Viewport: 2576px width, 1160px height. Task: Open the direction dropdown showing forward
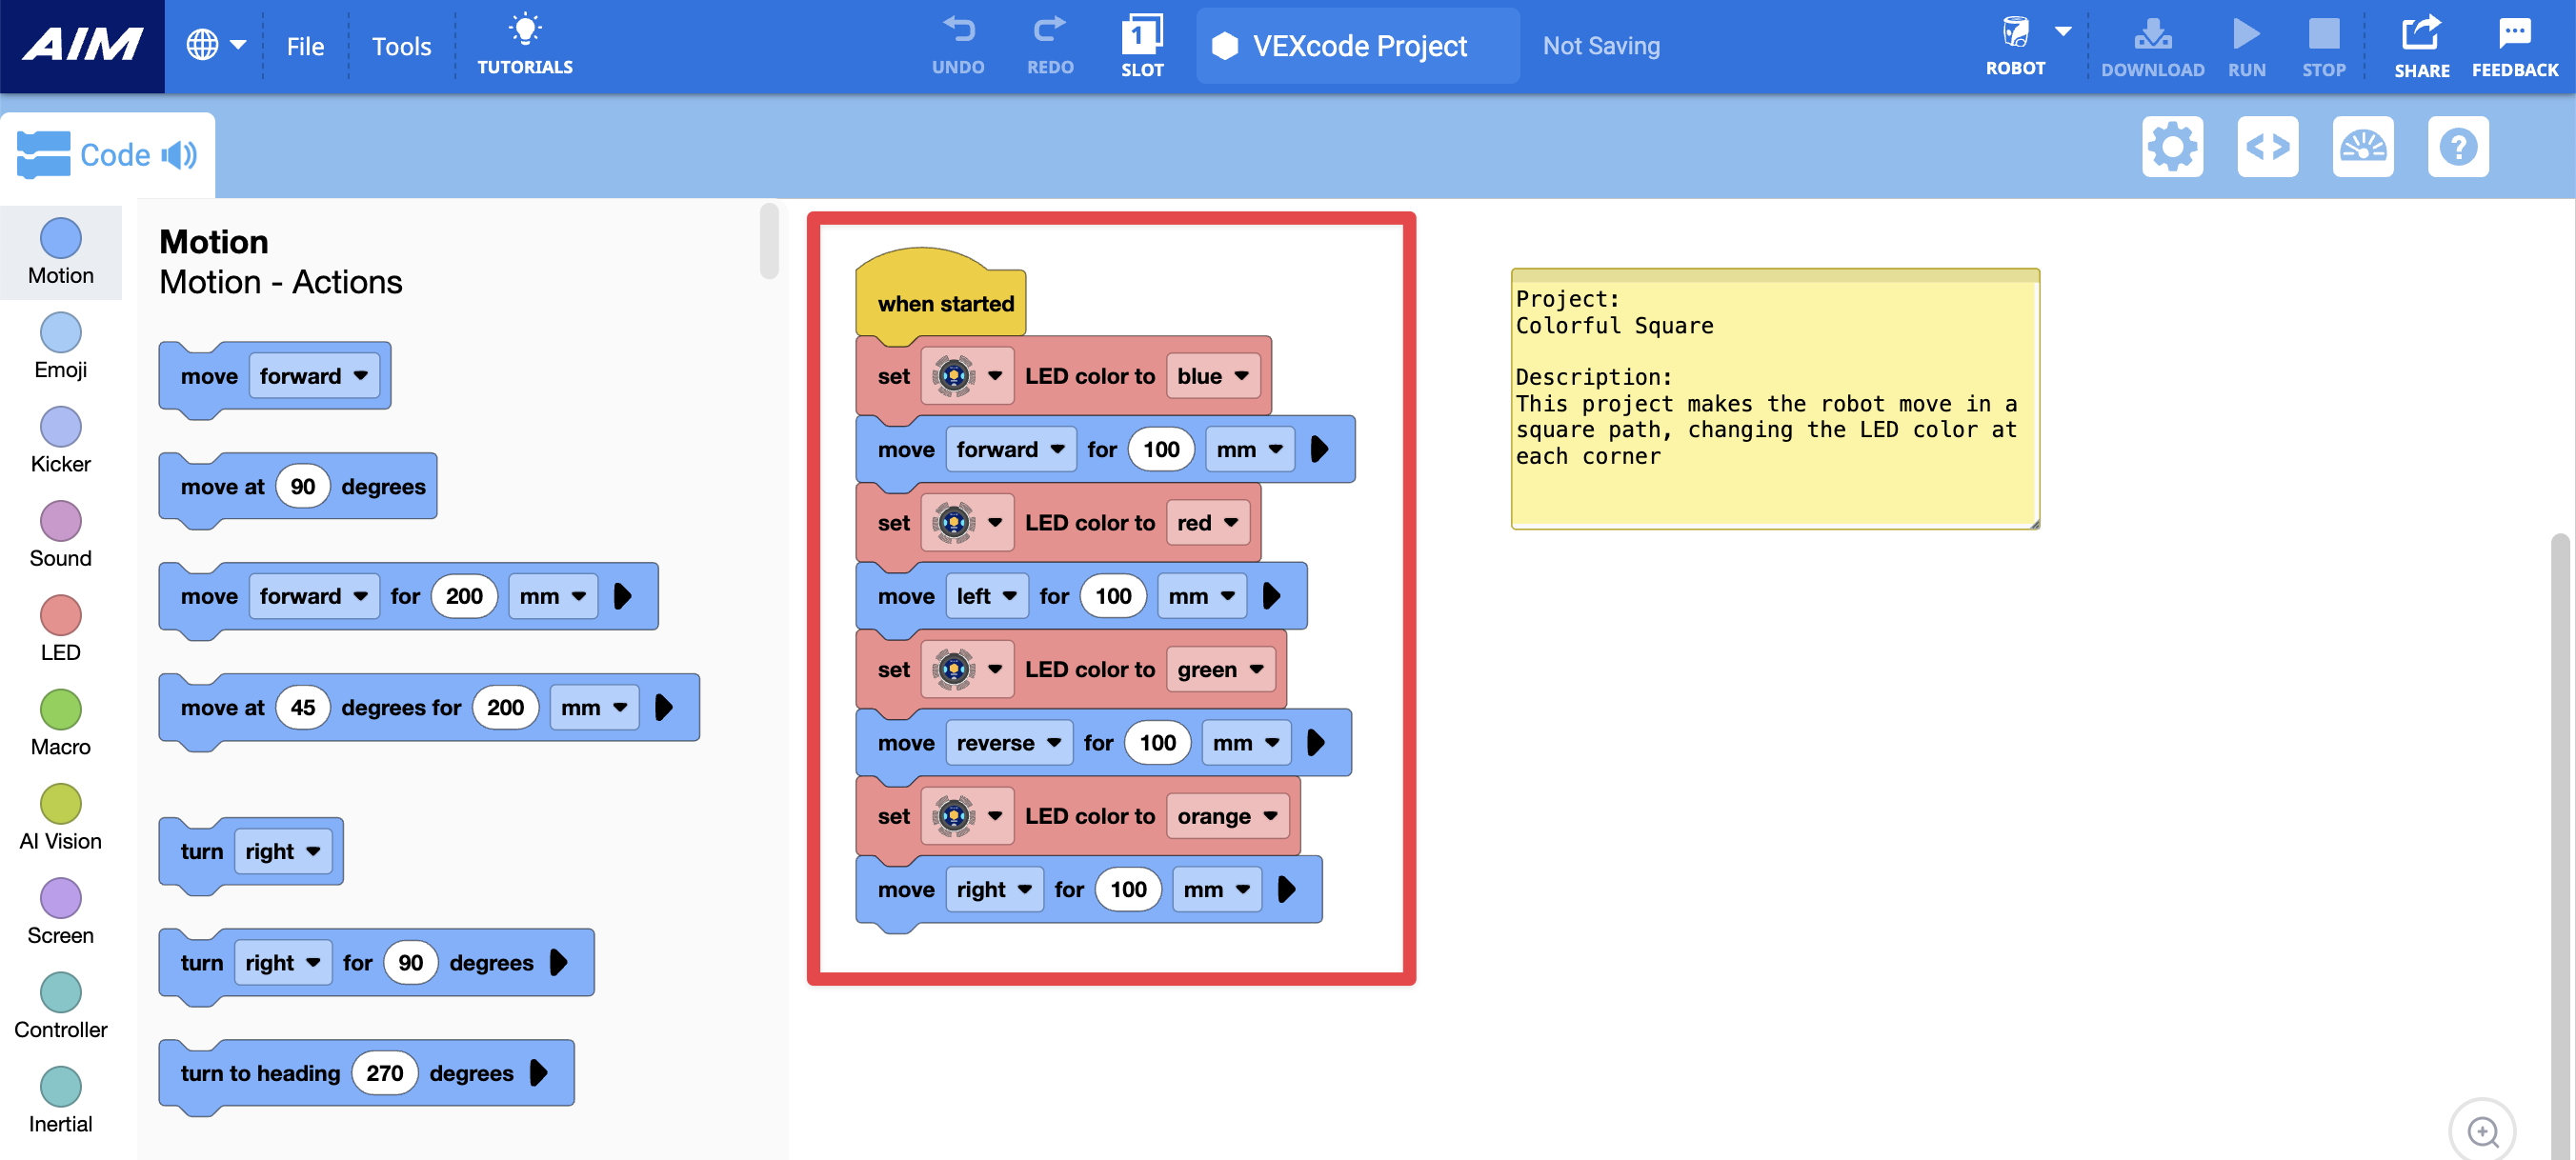1011,449
